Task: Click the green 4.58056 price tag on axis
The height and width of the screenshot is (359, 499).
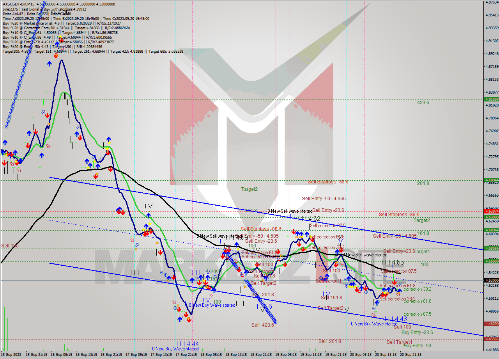Action: tap(492, 248)
